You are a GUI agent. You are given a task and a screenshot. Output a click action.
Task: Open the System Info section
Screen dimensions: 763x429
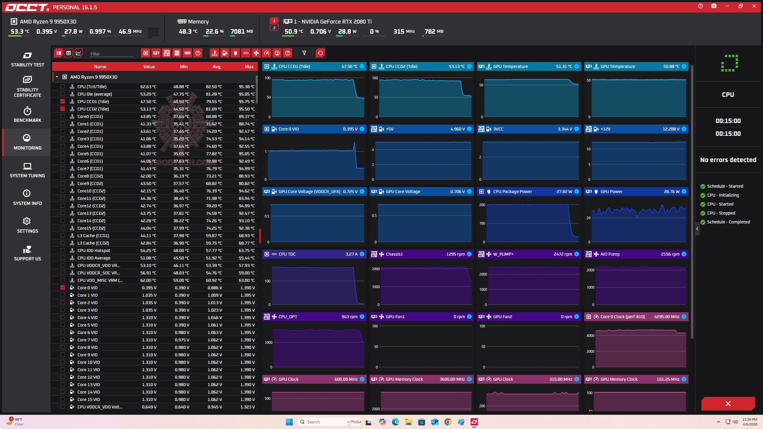(x=27, y=198)
